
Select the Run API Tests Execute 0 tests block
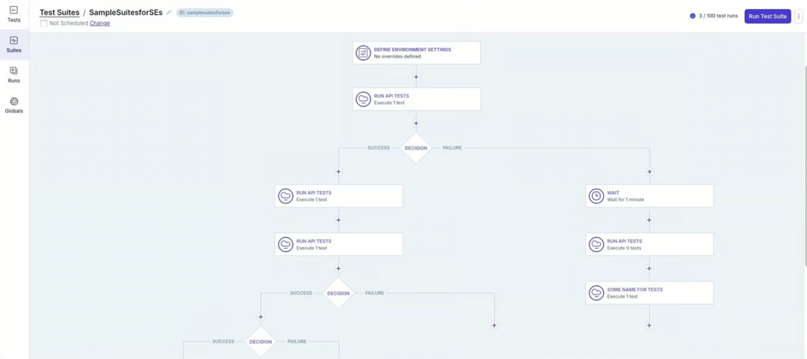[649, 244]
